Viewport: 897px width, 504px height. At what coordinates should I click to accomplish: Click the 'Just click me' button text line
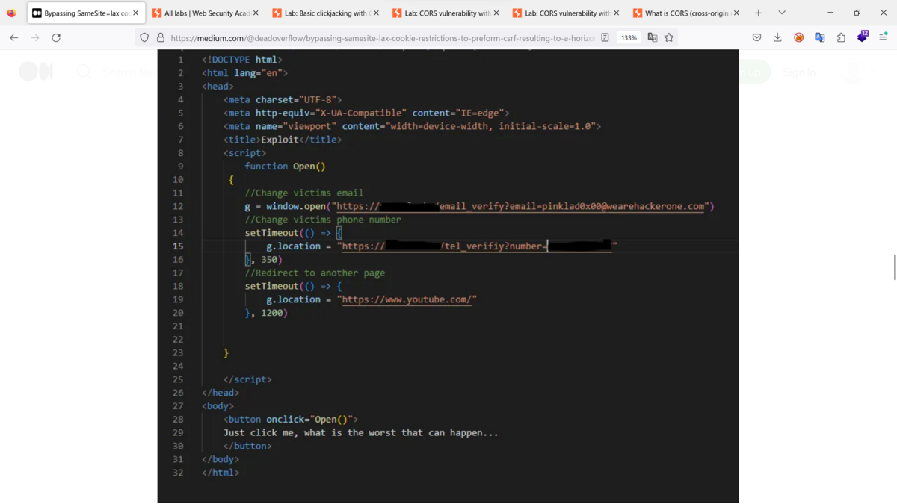click(360, 432)
